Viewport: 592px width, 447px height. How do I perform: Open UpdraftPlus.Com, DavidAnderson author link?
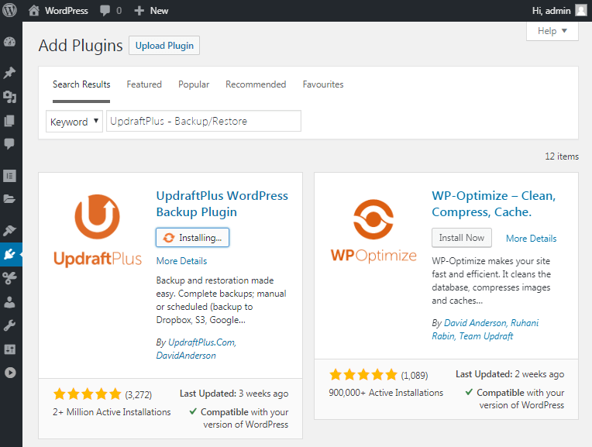point(196,349)
